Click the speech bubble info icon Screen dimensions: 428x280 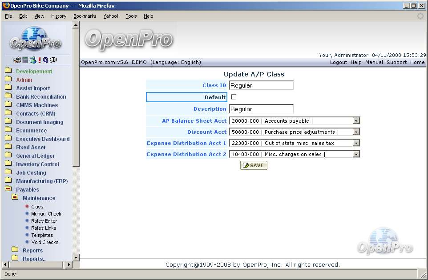point(53,60)
